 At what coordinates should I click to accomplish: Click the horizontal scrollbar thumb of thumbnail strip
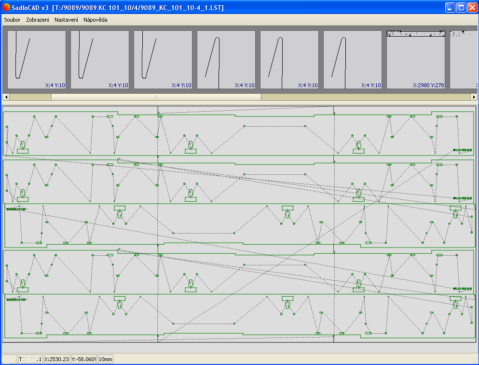point(156,97)
